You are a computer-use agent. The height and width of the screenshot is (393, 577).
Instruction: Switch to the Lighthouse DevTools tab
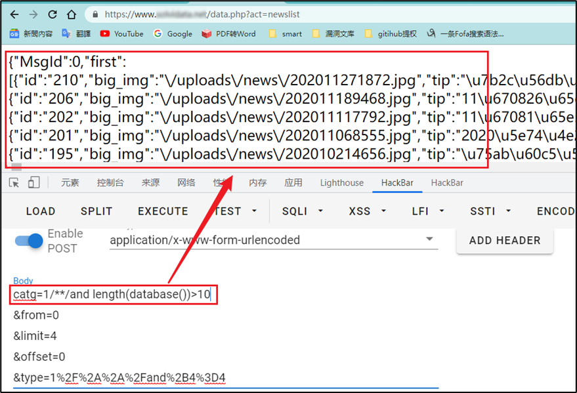pos(342,182)
